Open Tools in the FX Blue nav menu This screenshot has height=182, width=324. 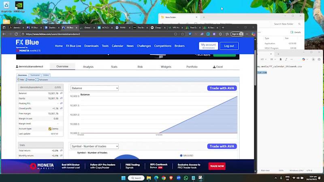(105, 46)
